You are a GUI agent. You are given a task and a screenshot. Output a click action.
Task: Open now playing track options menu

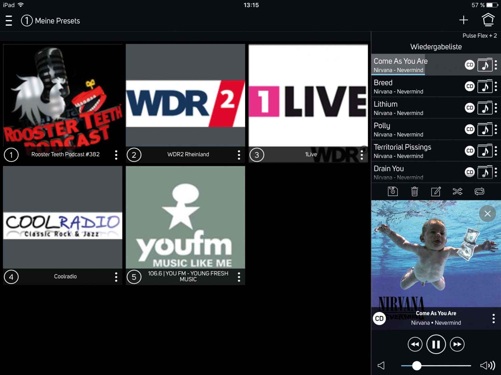(x=493, y=318)
